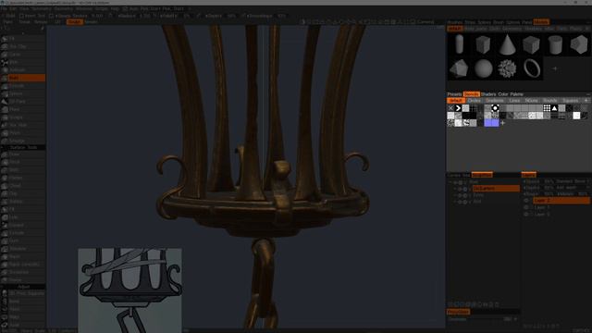The image size is (592, 333).
Task: Select the hollow tube primitive model
Action: (x=555, y=44)
